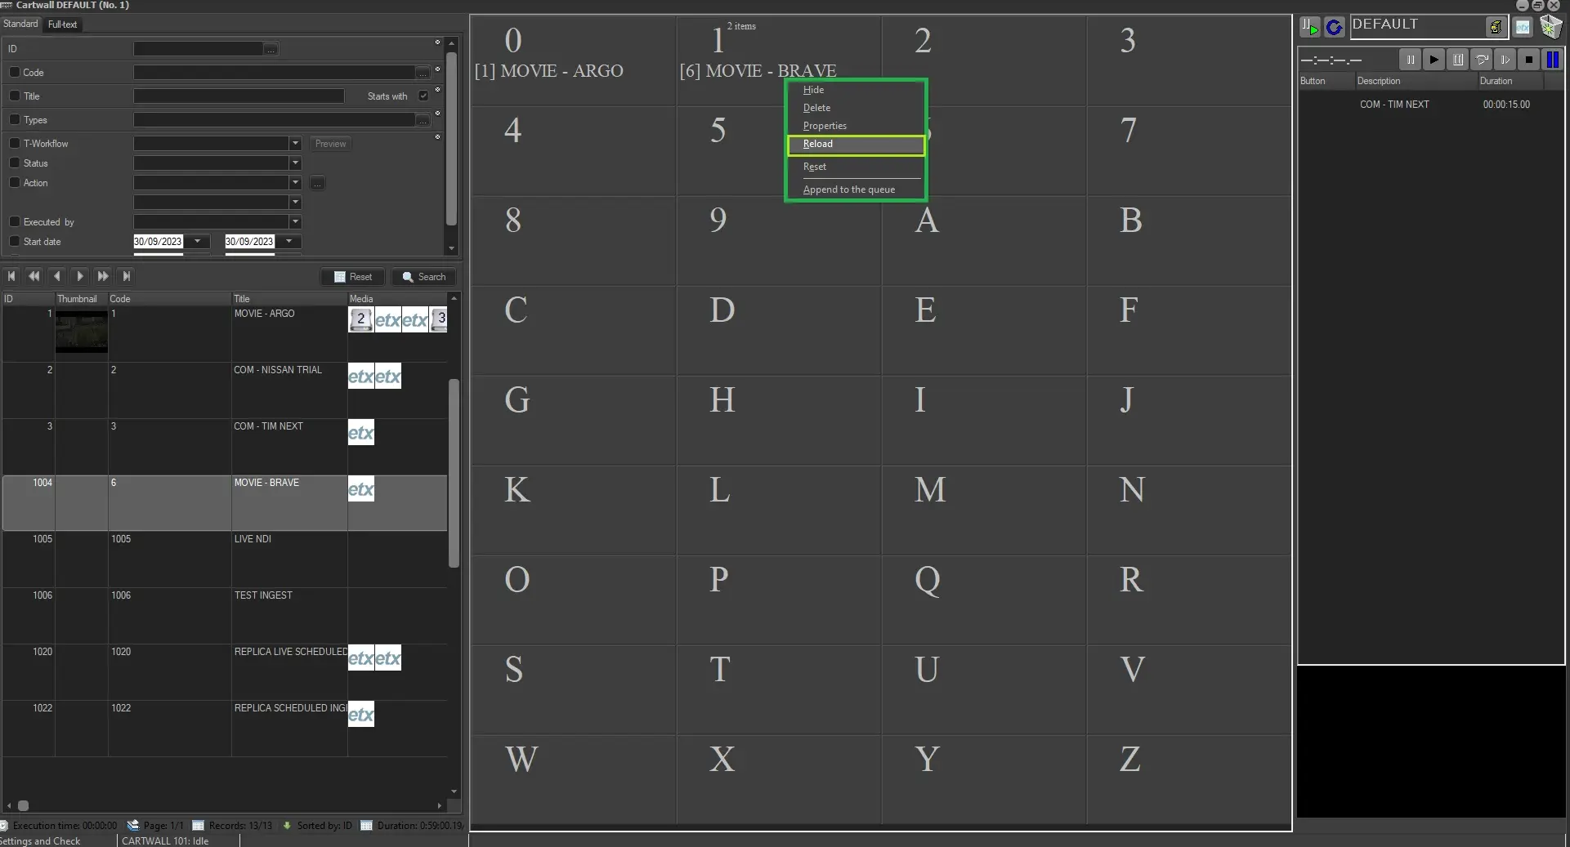Switch to the Full-text tab
The height and width of the screenshot is (847, 1570).
tap(62, 25)
